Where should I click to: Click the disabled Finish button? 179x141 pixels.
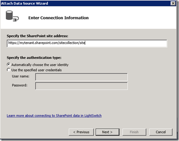coord(134,132)
